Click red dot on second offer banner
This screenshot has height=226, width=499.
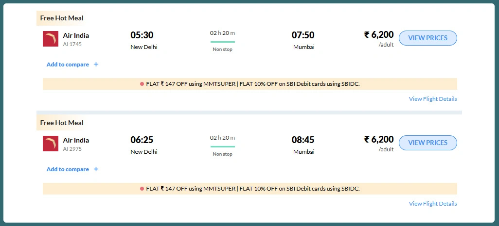coord(142,189)
